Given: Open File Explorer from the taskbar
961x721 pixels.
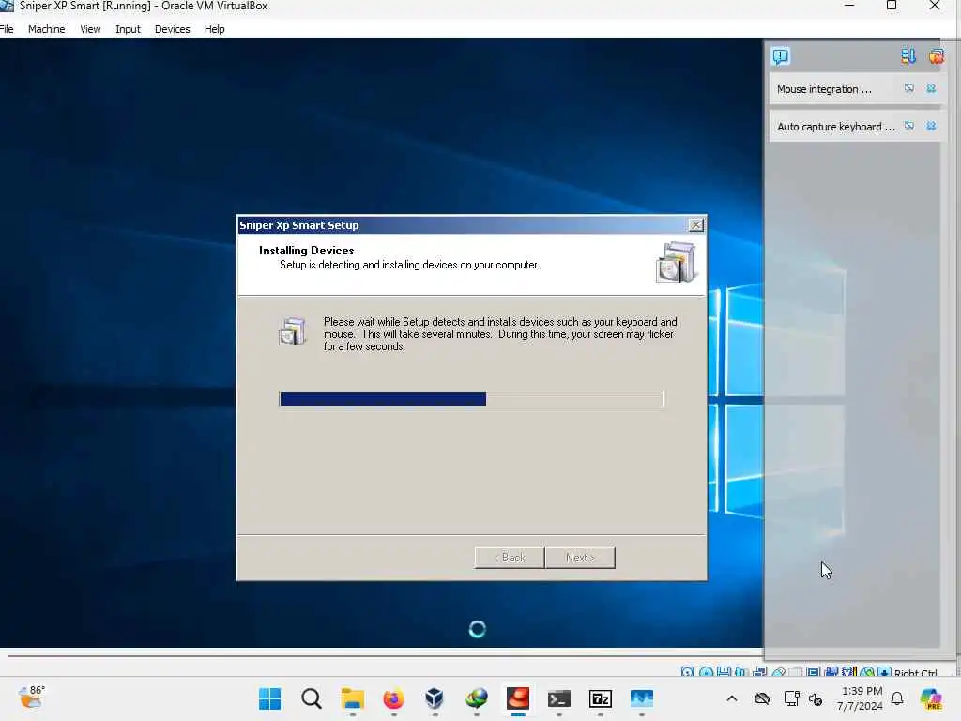Looking at the screenshot, I should click(x=353, y=698).
